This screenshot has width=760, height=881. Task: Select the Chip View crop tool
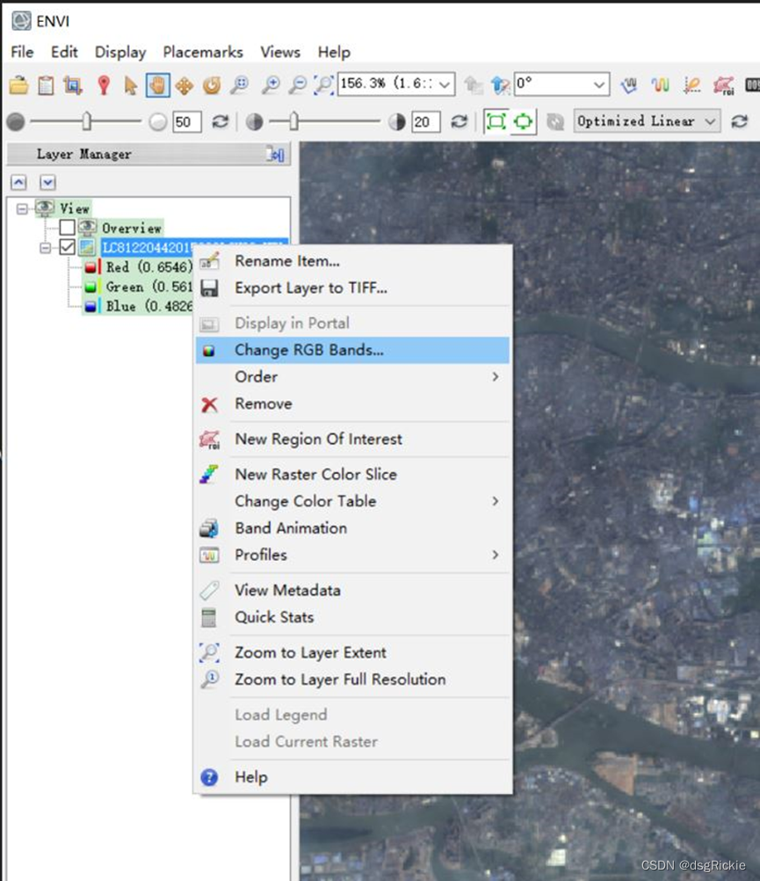[x=73, y=85]
